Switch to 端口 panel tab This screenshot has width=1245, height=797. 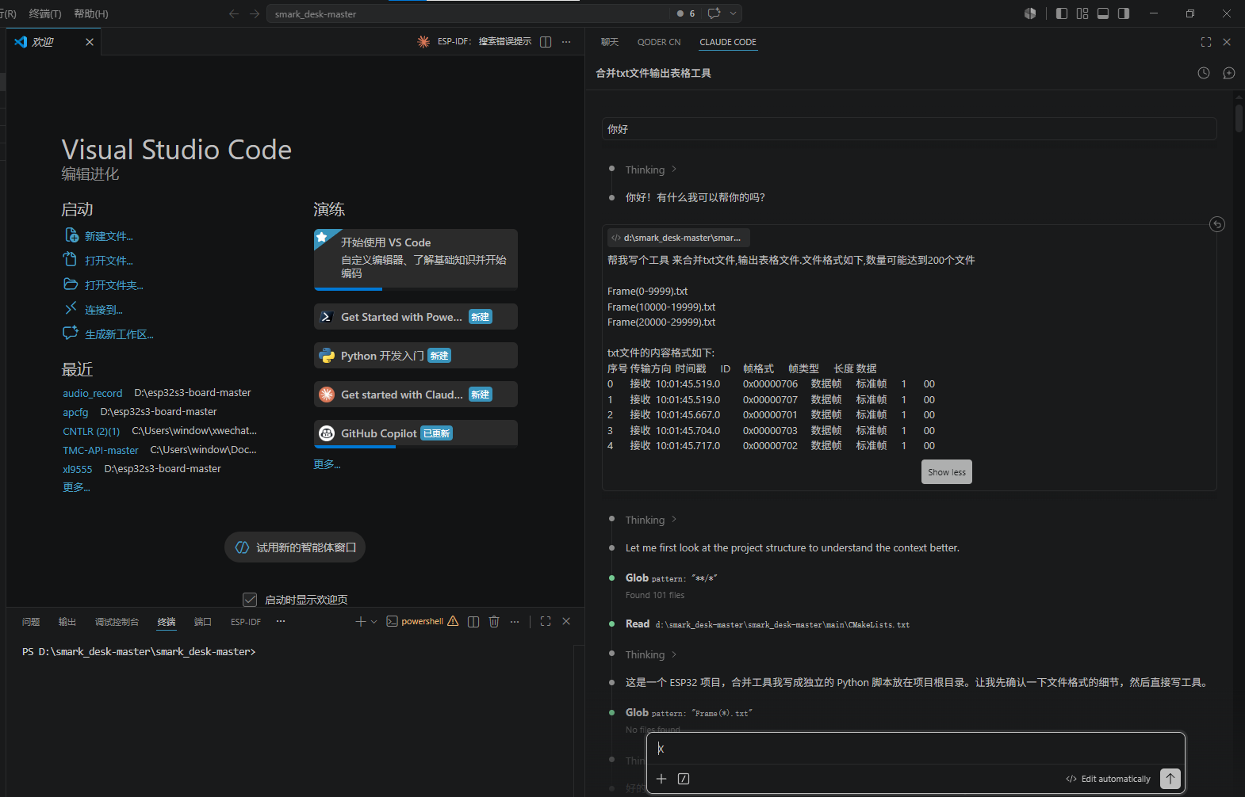[203, 622]
